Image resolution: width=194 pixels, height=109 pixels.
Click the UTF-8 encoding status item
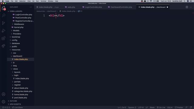pos(141,107)
